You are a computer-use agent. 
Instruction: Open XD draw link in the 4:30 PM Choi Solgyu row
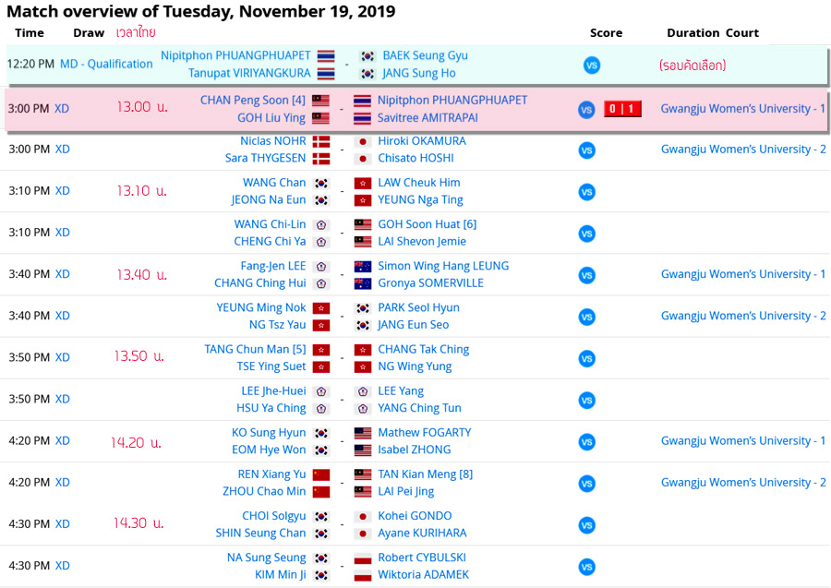click(63, 523)
